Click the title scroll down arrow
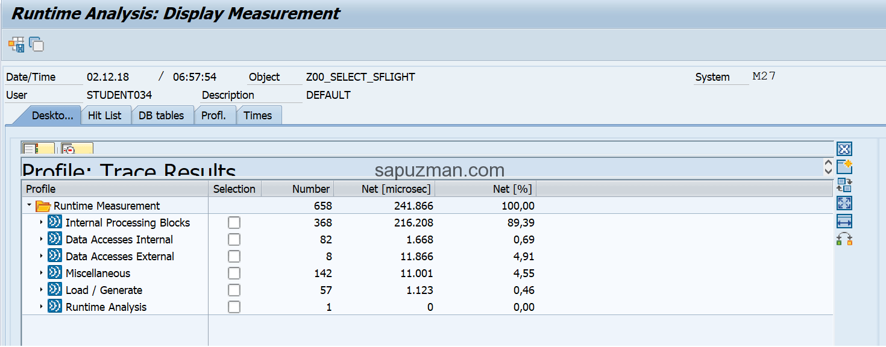The width and height of the screenshot is (886, 347). click(828, 171)
